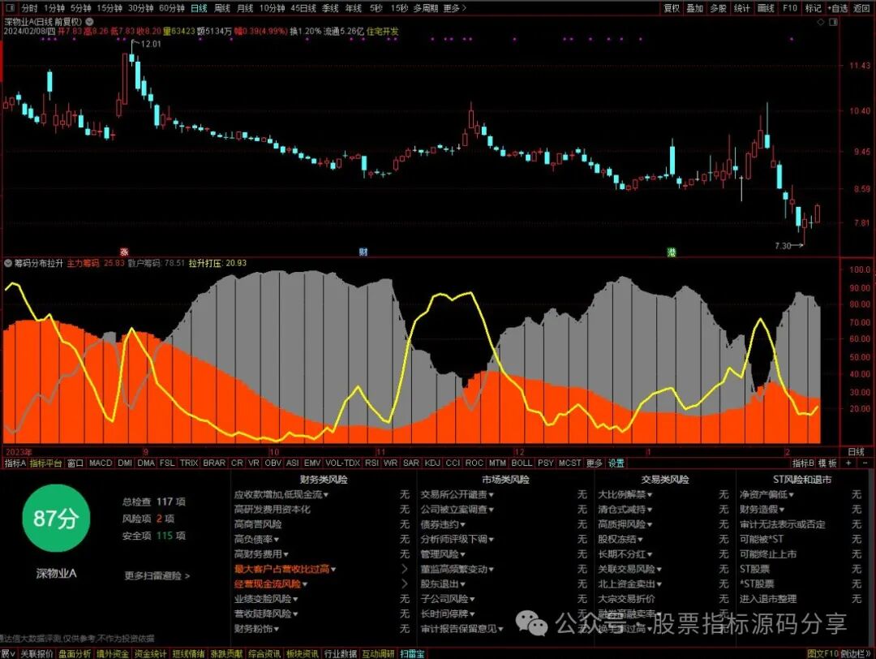This screenshot has width=876, height=659.
Task: Switch indicator to OBV
Action: [273, 463]
